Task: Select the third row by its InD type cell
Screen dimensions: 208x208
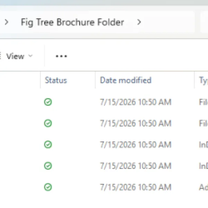Action: click(203, 145)
